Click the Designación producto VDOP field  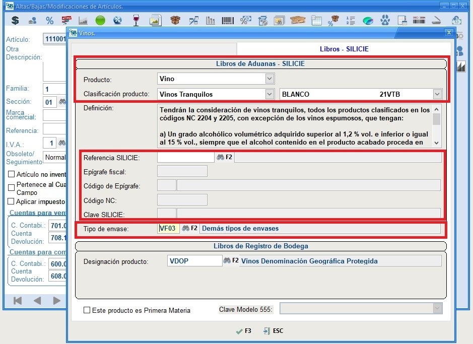click(x=194, y=261)
